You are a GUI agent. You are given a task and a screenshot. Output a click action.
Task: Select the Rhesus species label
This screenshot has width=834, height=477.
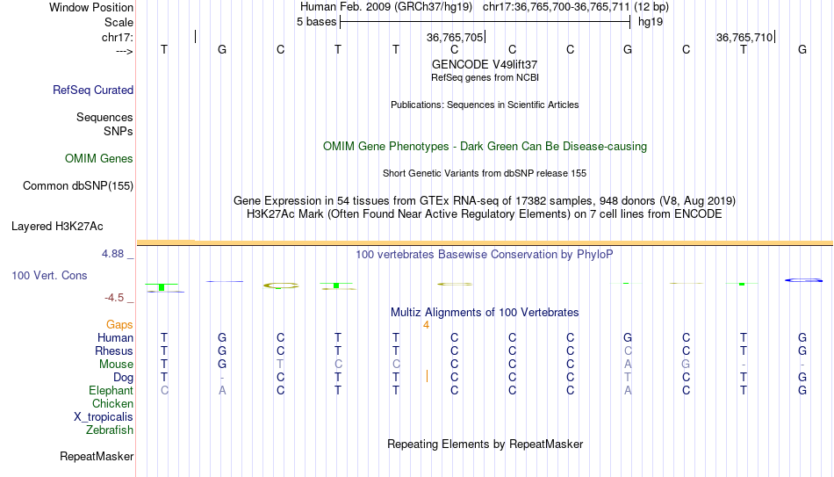[x=114, y=351]
